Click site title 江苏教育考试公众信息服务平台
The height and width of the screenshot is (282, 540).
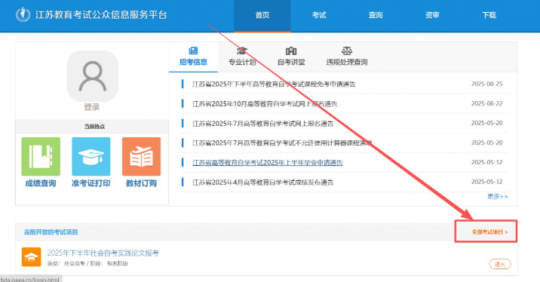tap(101, 15)
